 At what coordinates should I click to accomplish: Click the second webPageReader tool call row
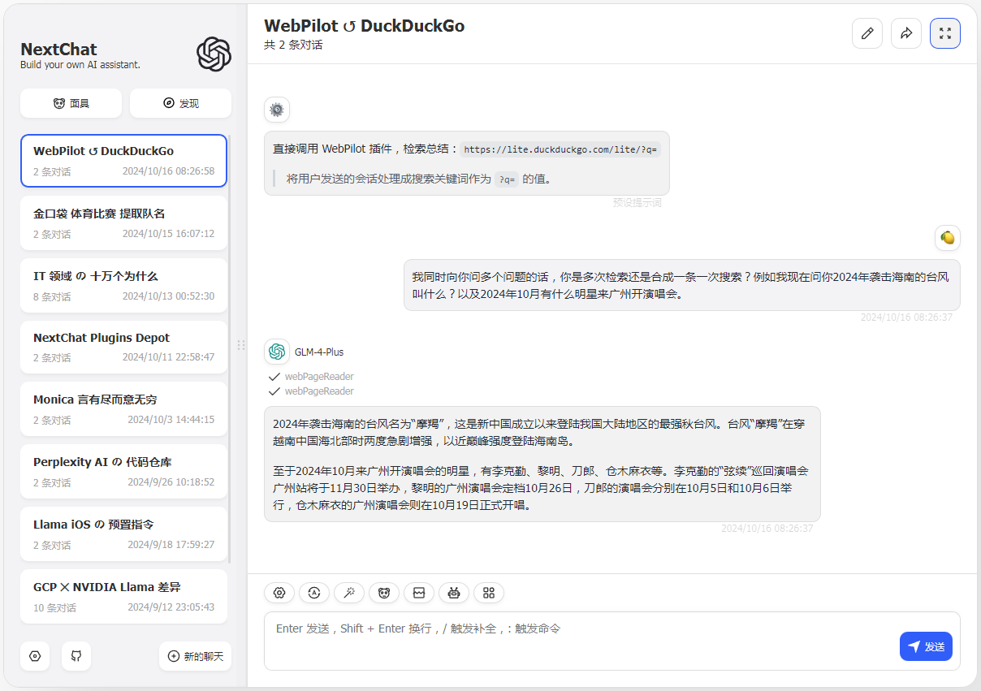[x=311, y=391]
